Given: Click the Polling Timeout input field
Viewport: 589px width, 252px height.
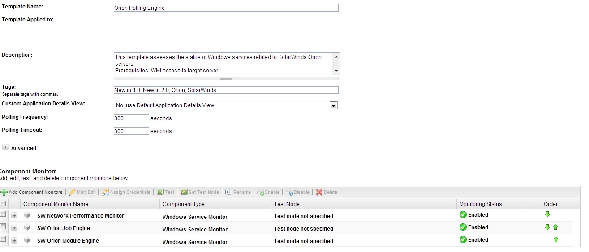Looking at the screenshot, I should click(x=131, y=131).
